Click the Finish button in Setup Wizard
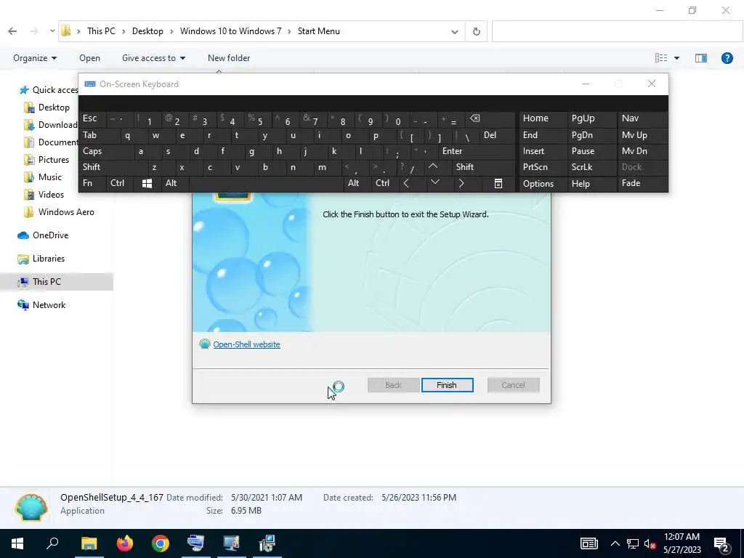This screenshot has height=558, width=744. pyautogui.click(x=447, y=385)
